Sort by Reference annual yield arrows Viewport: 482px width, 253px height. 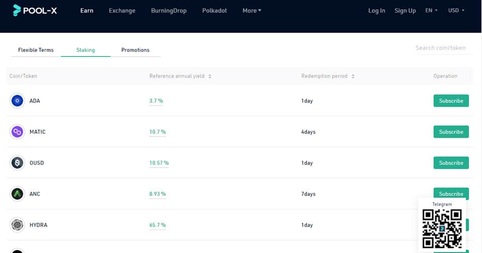tap(210, 76)
